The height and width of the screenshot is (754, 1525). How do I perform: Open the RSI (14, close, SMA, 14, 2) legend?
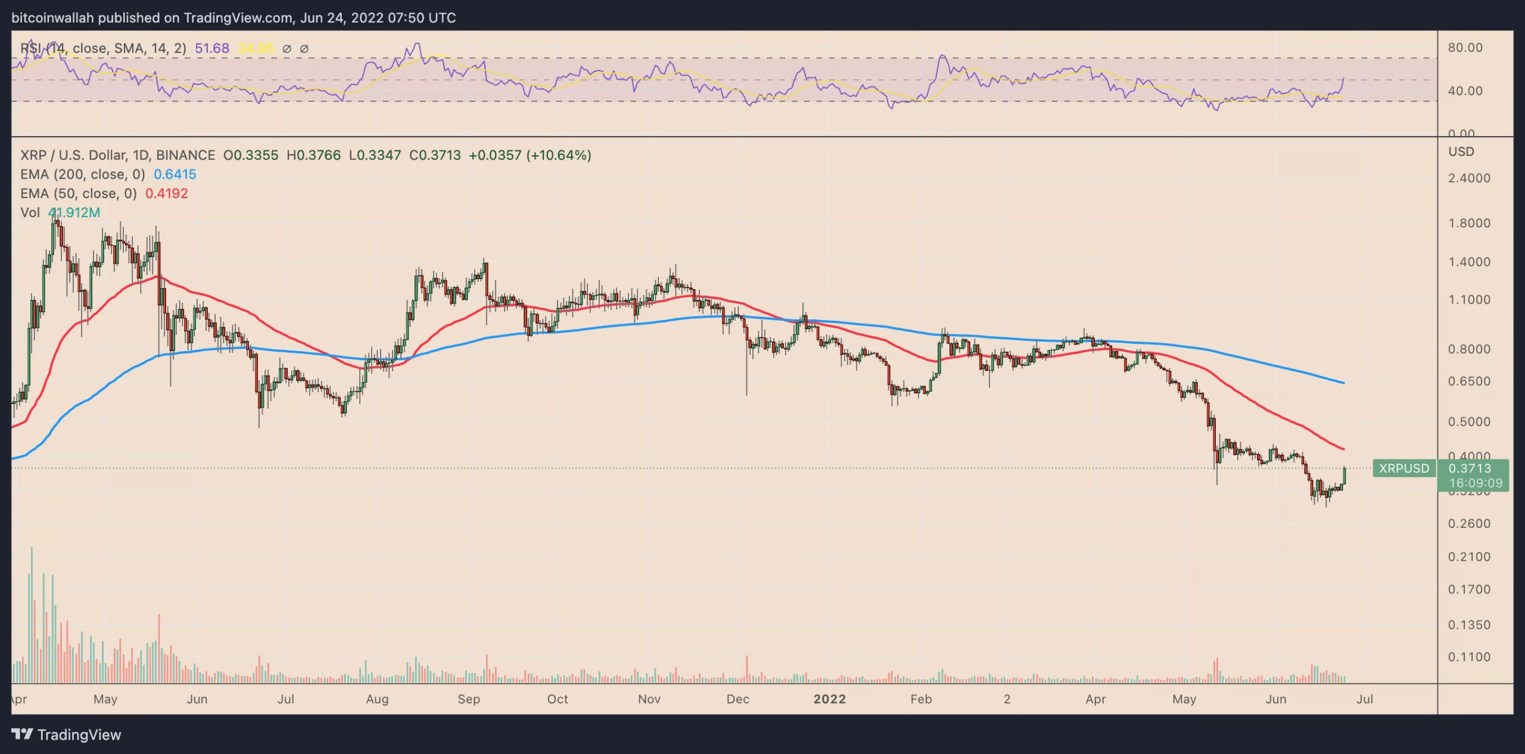point(103,48)
